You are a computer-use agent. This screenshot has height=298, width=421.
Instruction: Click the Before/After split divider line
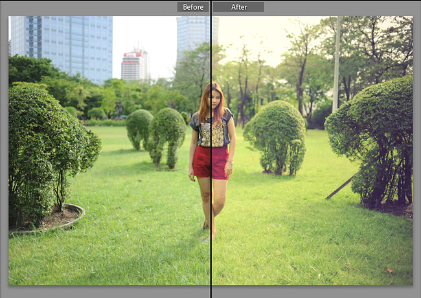point(211,149)
